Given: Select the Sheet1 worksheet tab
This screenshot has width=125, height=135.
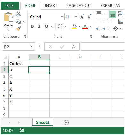Looking at the screenshot, I should [43, 122].
